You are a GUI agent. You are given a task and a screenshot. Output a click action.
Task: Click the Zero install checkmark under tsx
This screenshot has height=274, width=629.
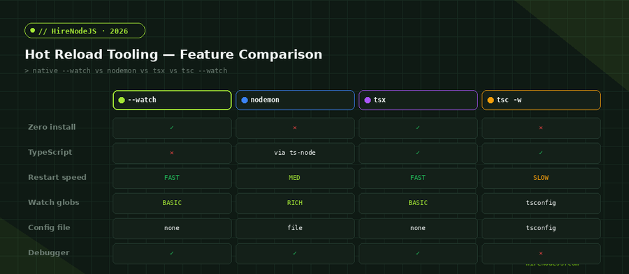click(418, 128)
